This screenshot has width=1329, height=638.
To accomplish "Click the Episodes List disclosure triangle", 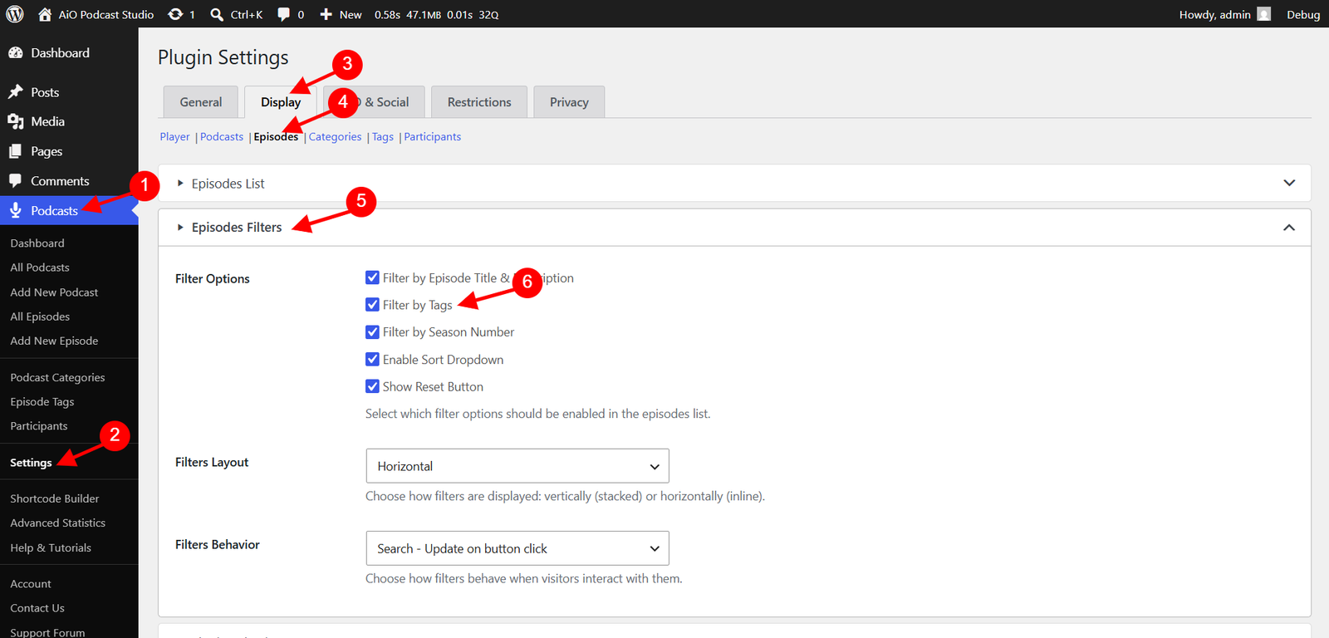I will (x=180, y=183).
